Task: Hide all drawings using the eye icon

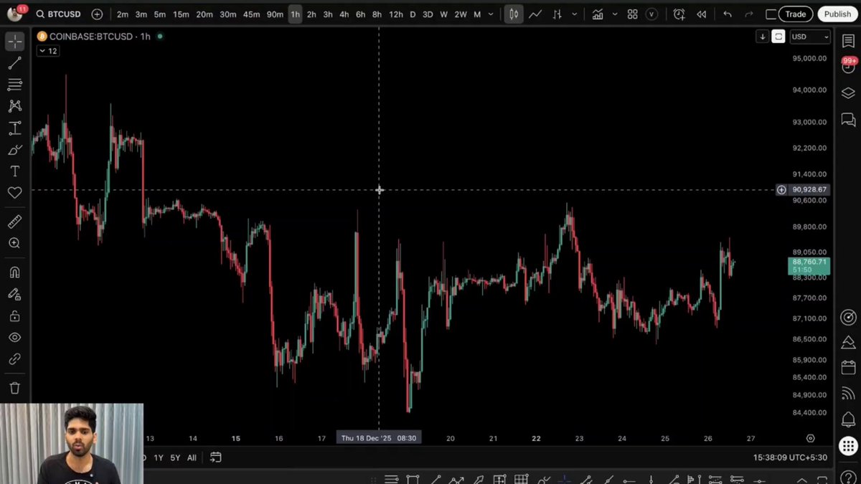Action: click(14, 338)
